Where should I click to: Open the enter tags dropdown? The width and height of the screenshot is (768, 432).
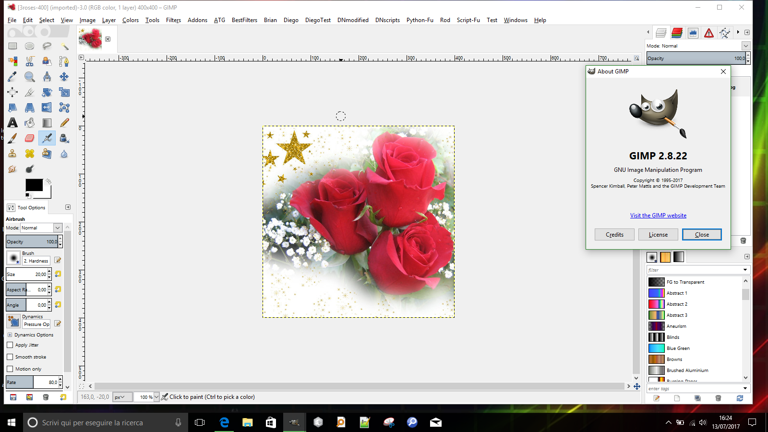(x=745, y=388)
